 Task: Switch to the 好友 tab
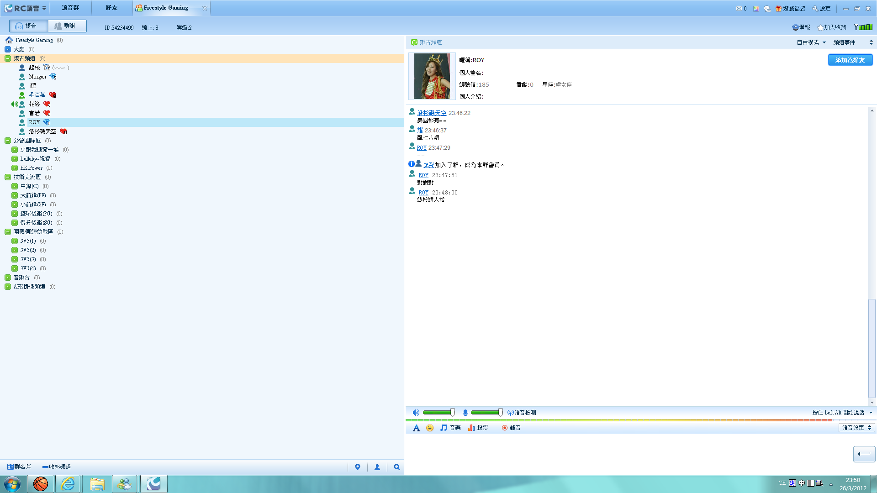point(111,8)
